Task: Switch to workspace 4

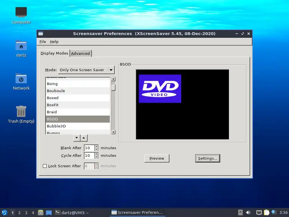Action: pyautogui.click(x=33, y=213)
